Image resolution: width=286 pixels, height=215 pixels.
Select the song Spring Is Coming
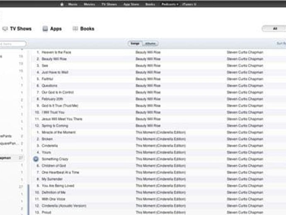click(x=55, y=126)
